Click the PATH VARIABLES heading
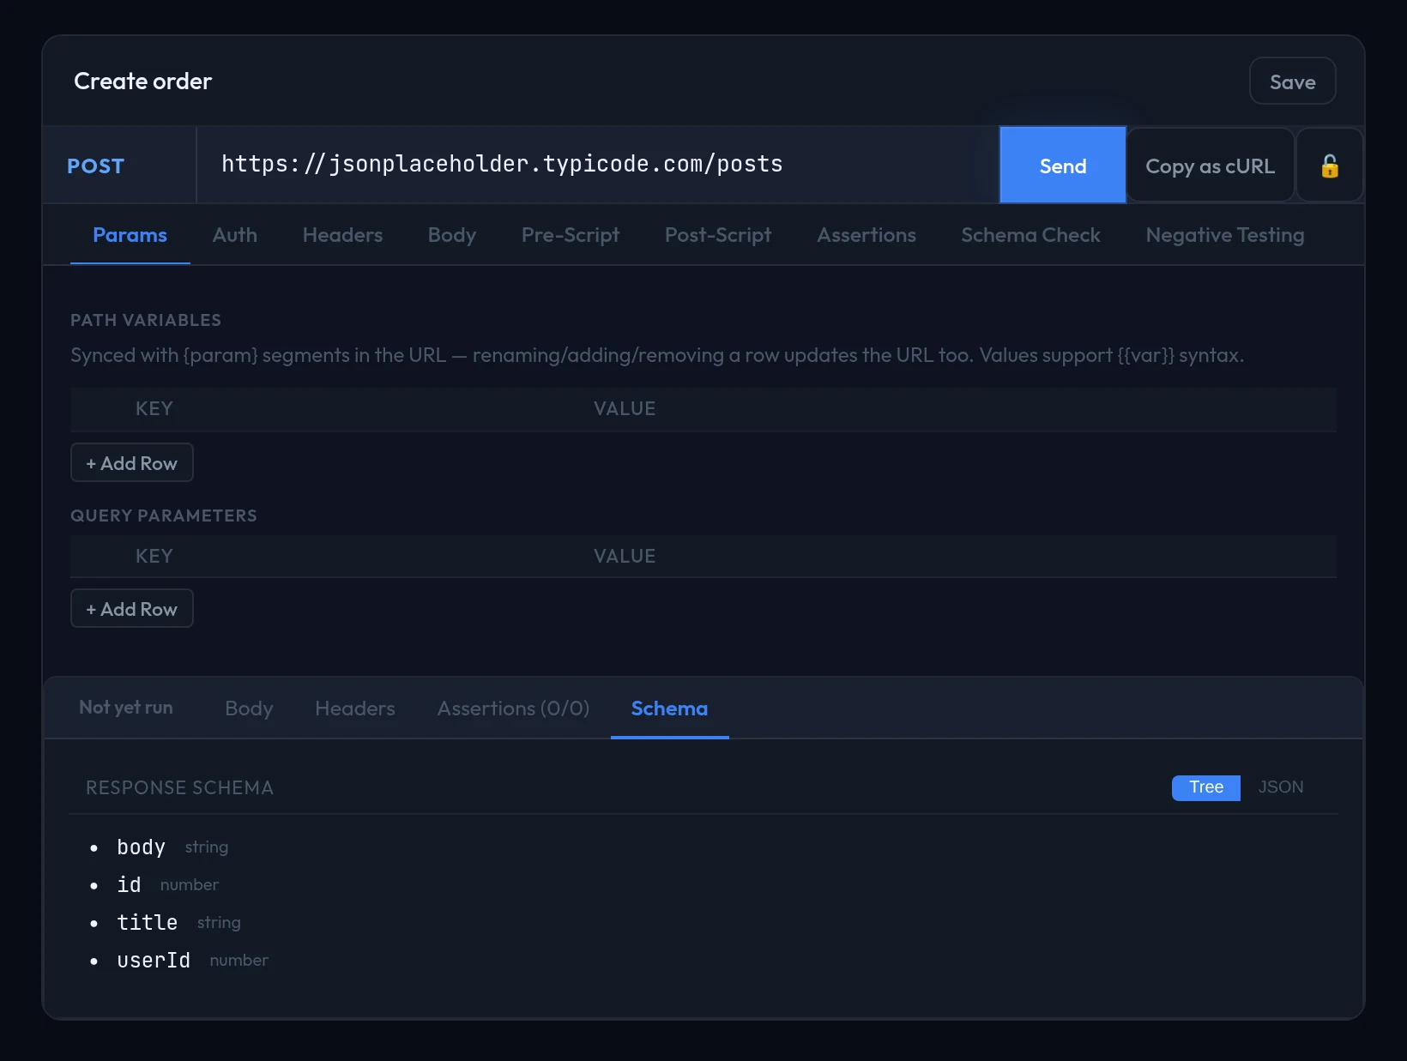This screenshot has height=1061, width=1407. (x=146, y=320)
